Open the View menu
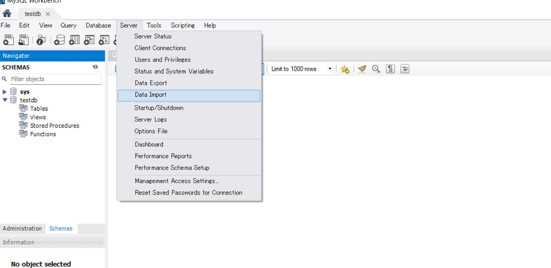Screen dimensions: 551x268 tap(46, 25)
